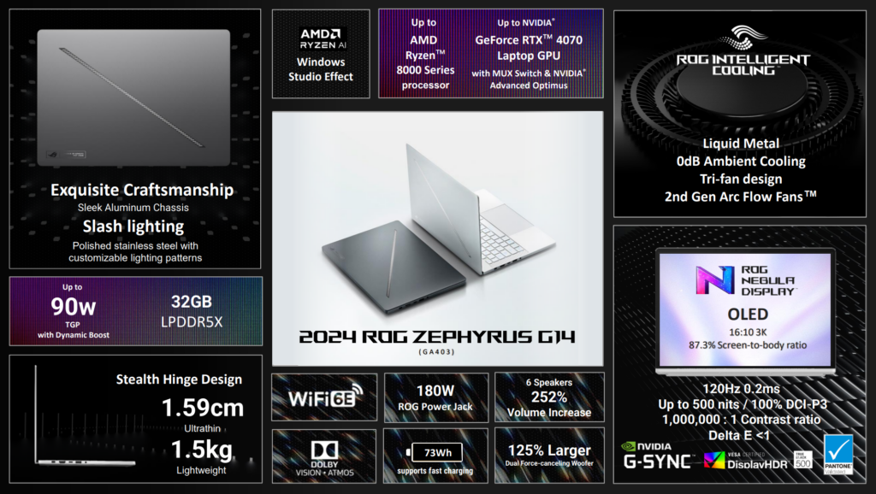This screenshot has width=876, height=494.
Task: Click the AMD Ryzen AI logo
Action: [x=323, y=38]
